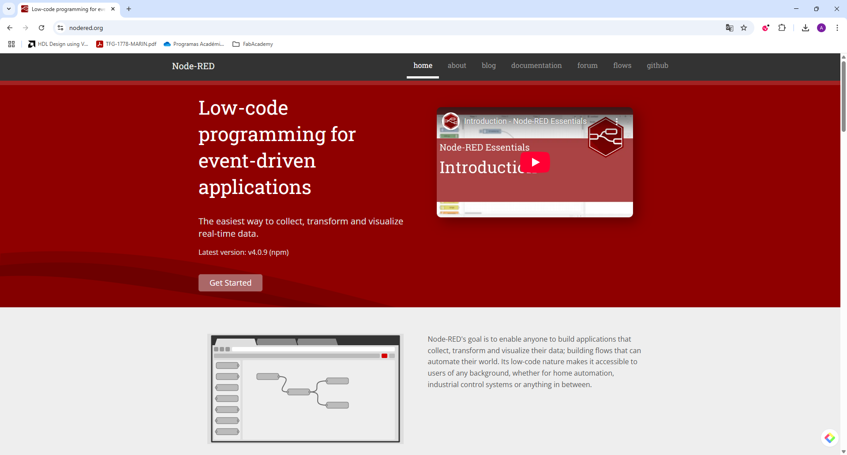Click the browser back arrow

10,28
